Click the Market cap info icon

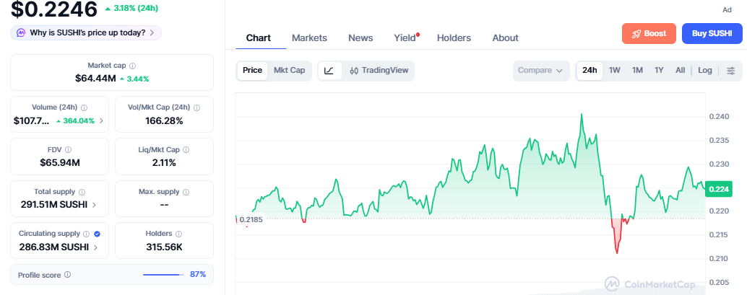pos(132,66)
